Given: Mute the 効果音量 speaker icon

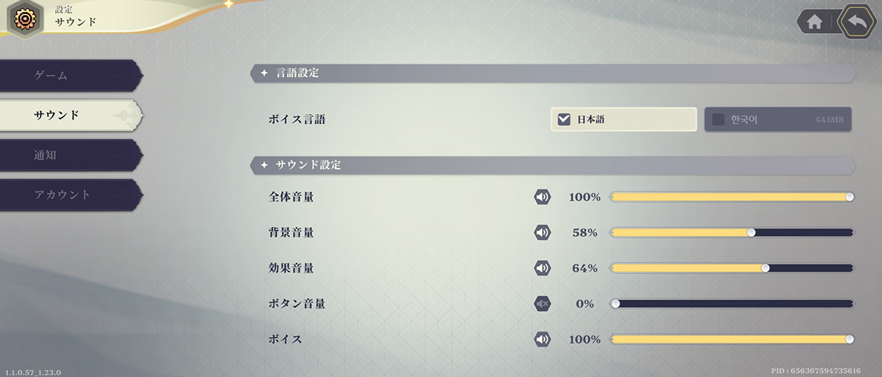Looking at the screenshot, I should (543, 268).
